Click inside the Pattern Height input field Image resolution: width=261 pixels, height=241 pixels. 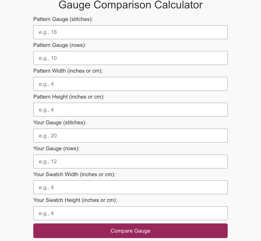point(130,109)
